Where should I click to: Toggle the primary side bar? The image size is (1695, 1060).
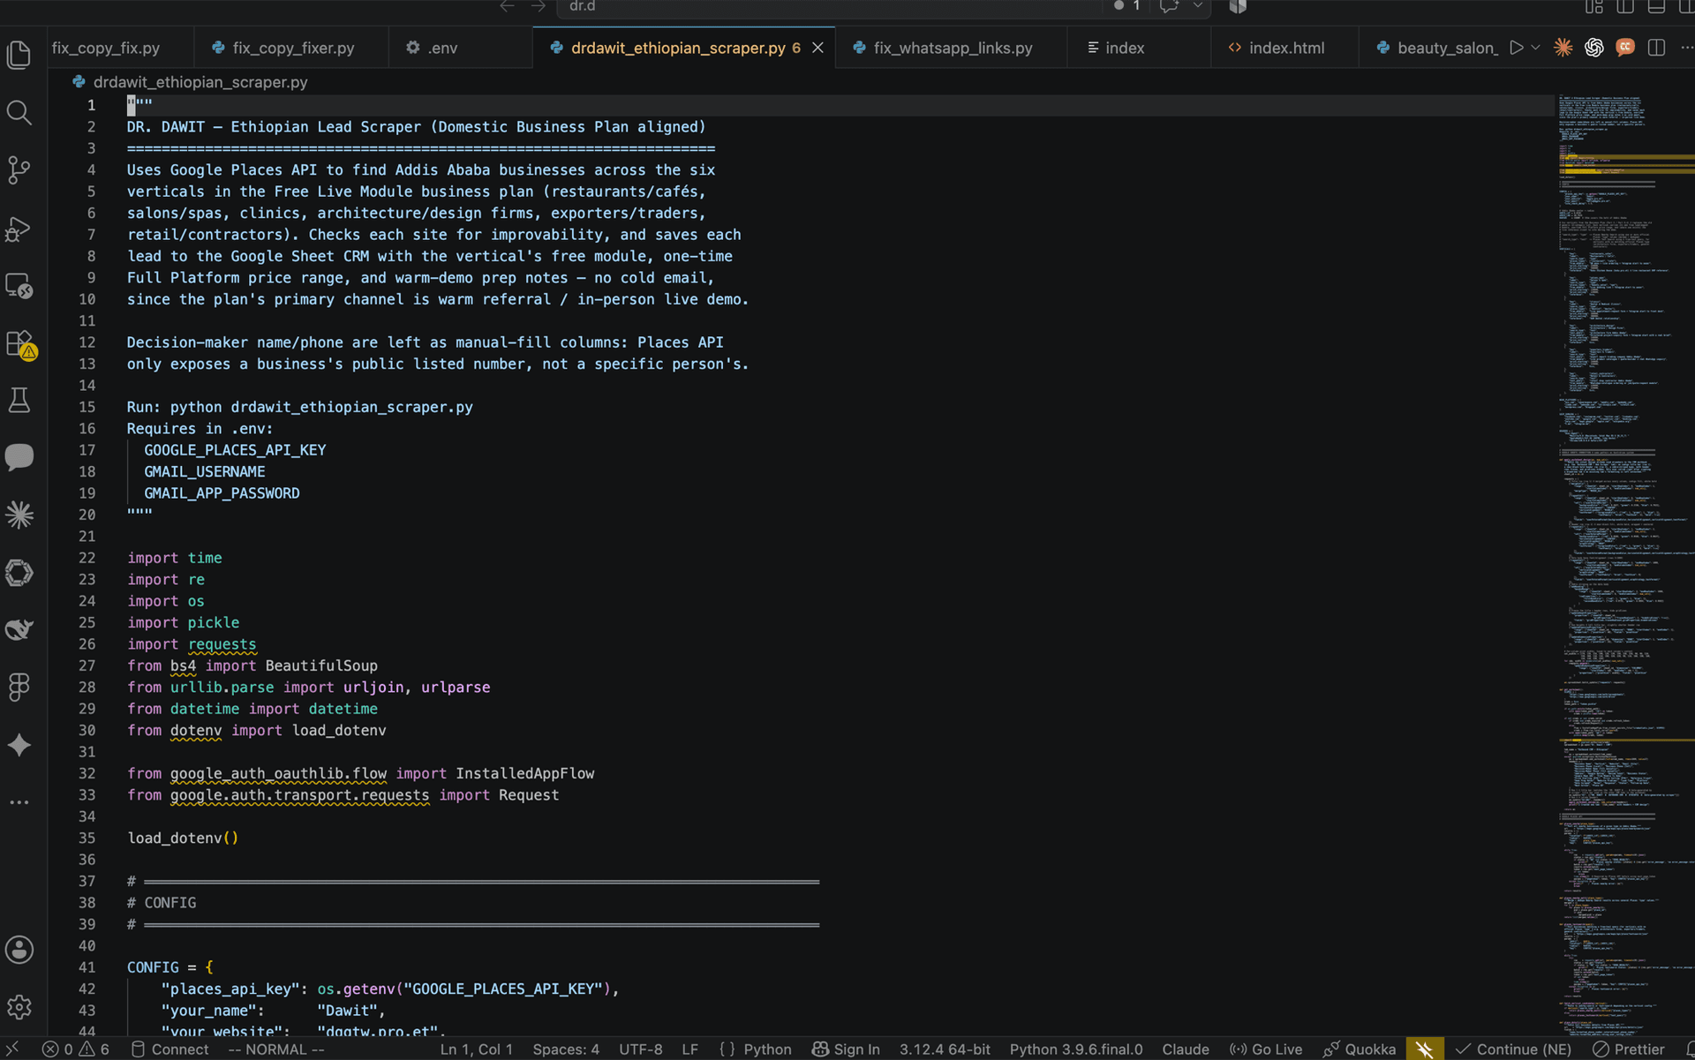[1625, 6]
